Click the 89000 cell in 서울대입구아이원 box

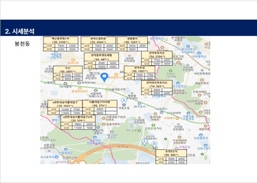click(x=100, y=109)
